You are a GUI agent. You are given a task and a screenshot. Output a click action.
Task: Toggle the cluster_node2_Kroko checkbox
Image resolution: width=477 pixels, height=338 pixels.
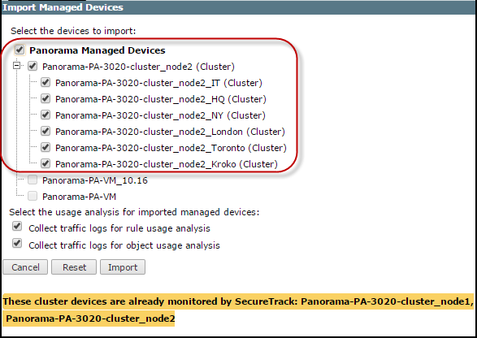point(46,163)
